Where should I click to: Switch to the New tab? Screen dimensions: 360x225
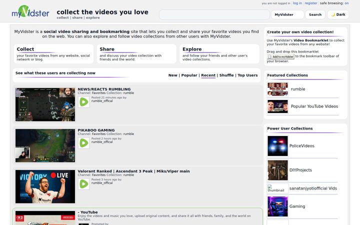[172, 75]
